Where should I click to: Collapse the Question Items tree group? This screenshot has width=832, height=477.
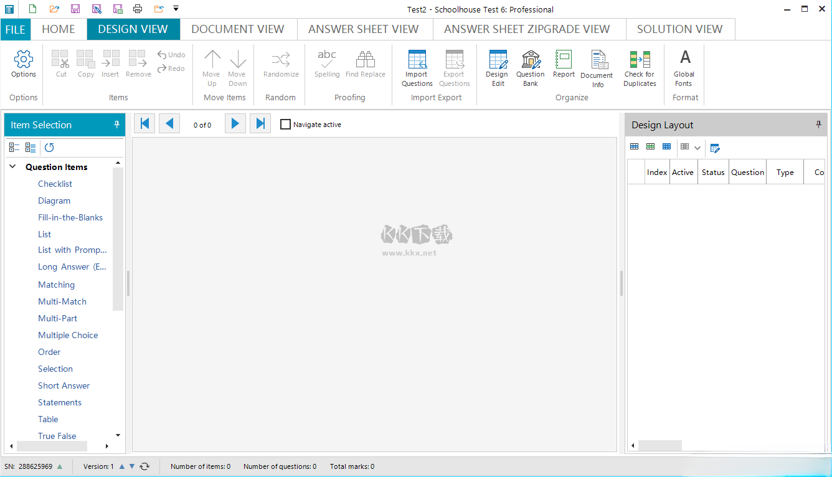12,167
